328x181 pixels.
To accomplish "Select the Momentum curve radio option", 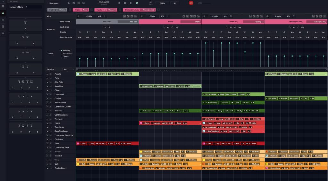I will [x=61, y=53].
